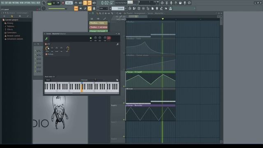Click the red record button

tap(63, 3)
